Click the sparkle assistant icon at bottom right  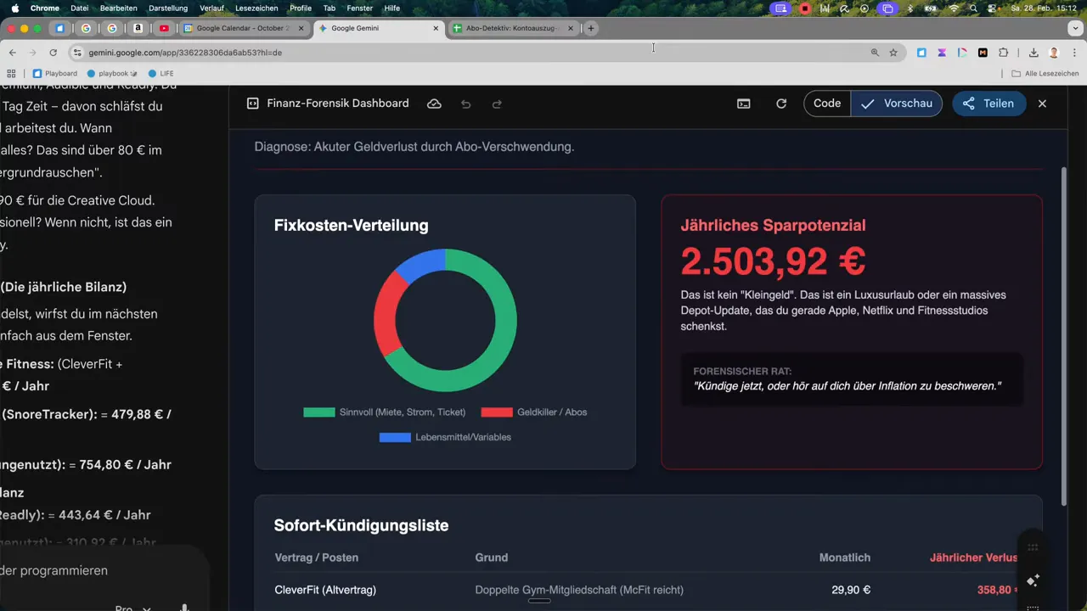point(1033,580)
